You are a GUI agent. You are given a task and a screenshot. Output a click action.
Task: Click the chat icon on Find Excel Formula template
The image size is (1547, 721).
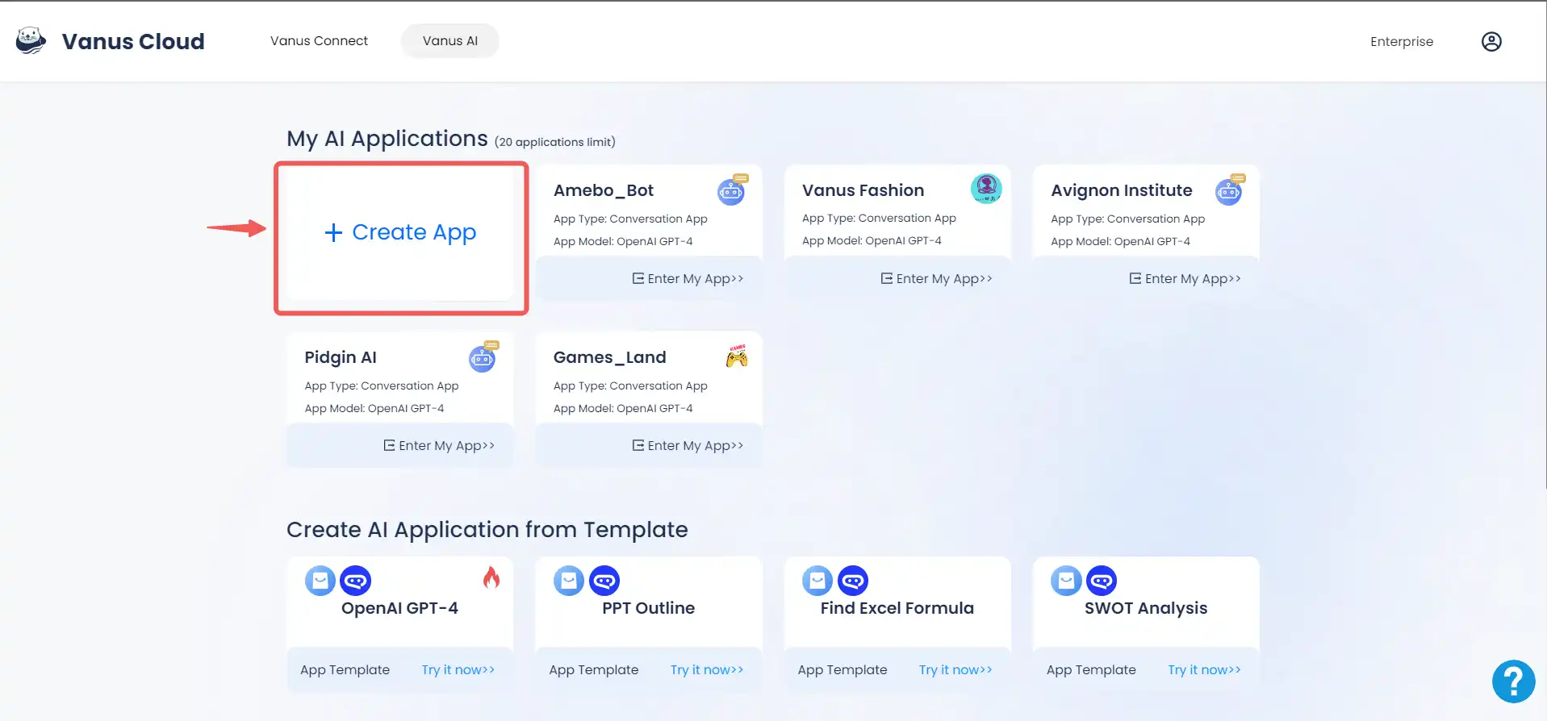tap(853, 581)
